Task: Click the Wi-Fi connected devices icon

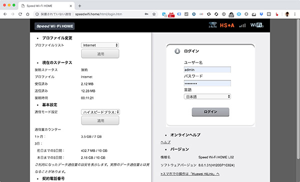Action: coord(257,25)
